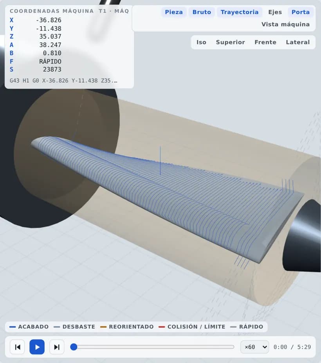
Task: Click the A axis value 38.247
Action: click(x=50, y=45)
